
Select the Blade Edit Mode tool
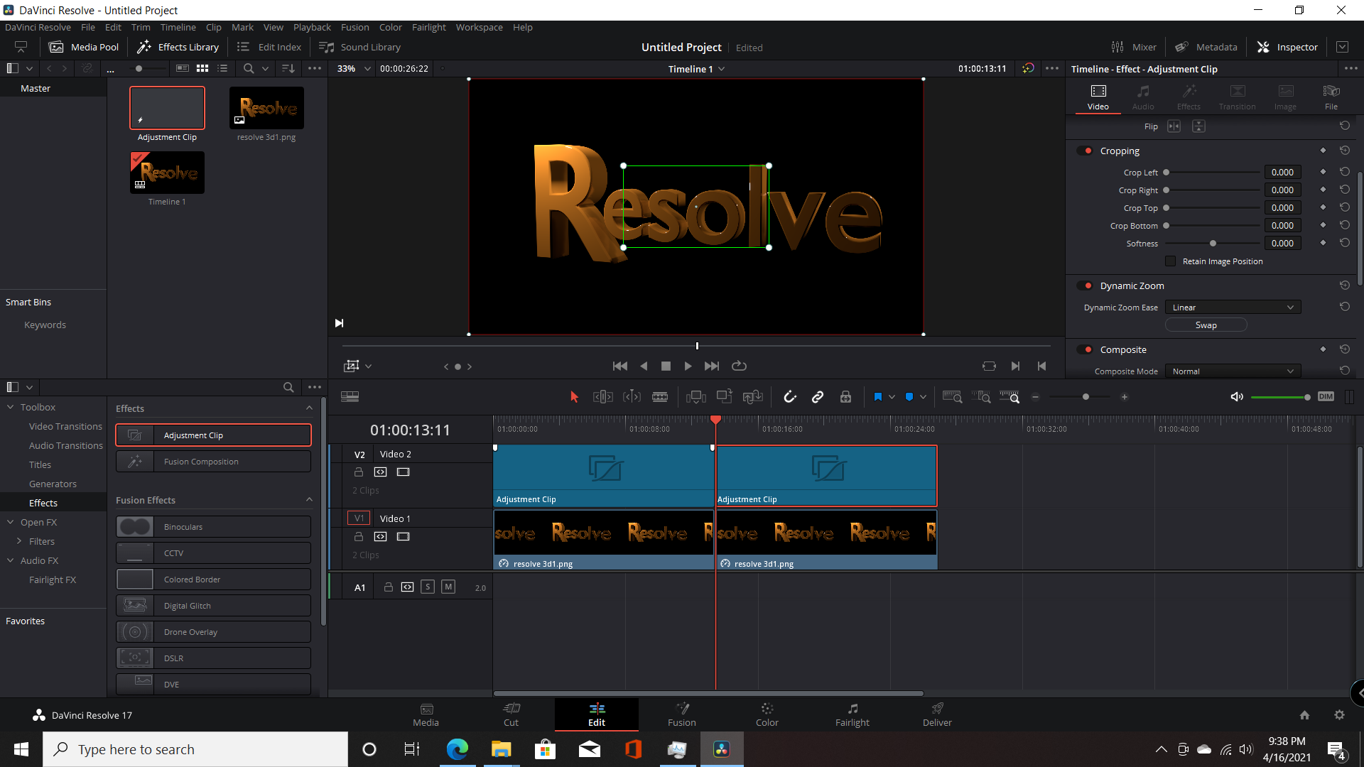pyautogui.click(x=660, y=397)
